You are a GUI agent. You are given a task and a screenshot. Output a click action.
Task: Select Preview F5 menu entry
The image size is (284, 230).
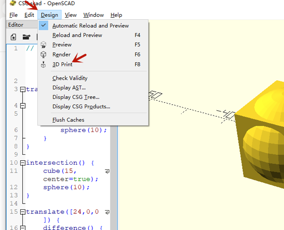[93, 45]
